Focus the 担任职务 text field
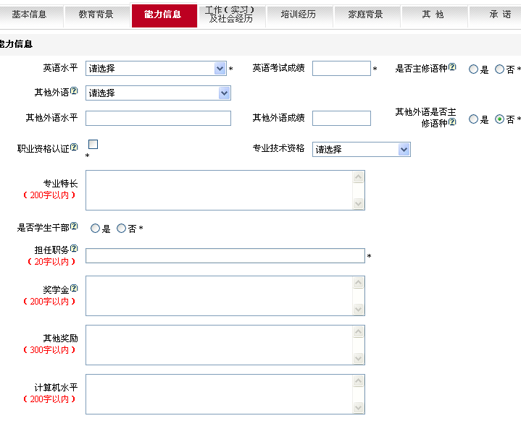521x421 pixels. [225, 255]
